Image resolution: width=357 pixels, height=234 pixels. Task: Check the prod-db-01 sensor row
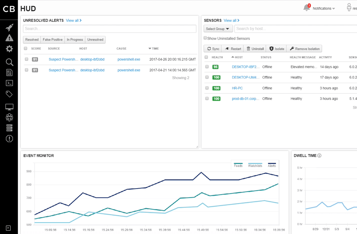(207, 99)
